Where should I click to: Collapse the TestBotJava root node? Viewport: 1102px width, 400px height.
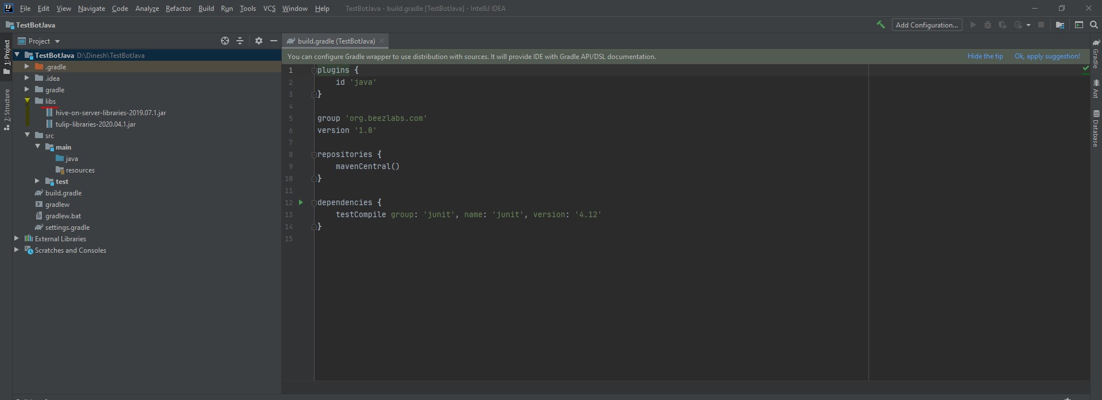[x=17, y=55]
